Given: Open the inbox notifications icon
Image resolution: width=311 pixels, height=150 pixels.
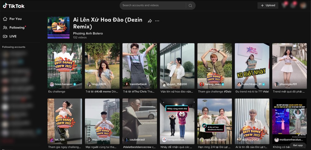Looking at the screenshot, I should [x=294, y=5].
